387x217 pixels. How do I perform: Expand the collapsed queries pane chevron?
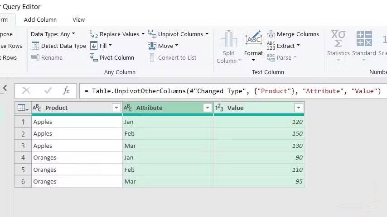coord(5,88)
